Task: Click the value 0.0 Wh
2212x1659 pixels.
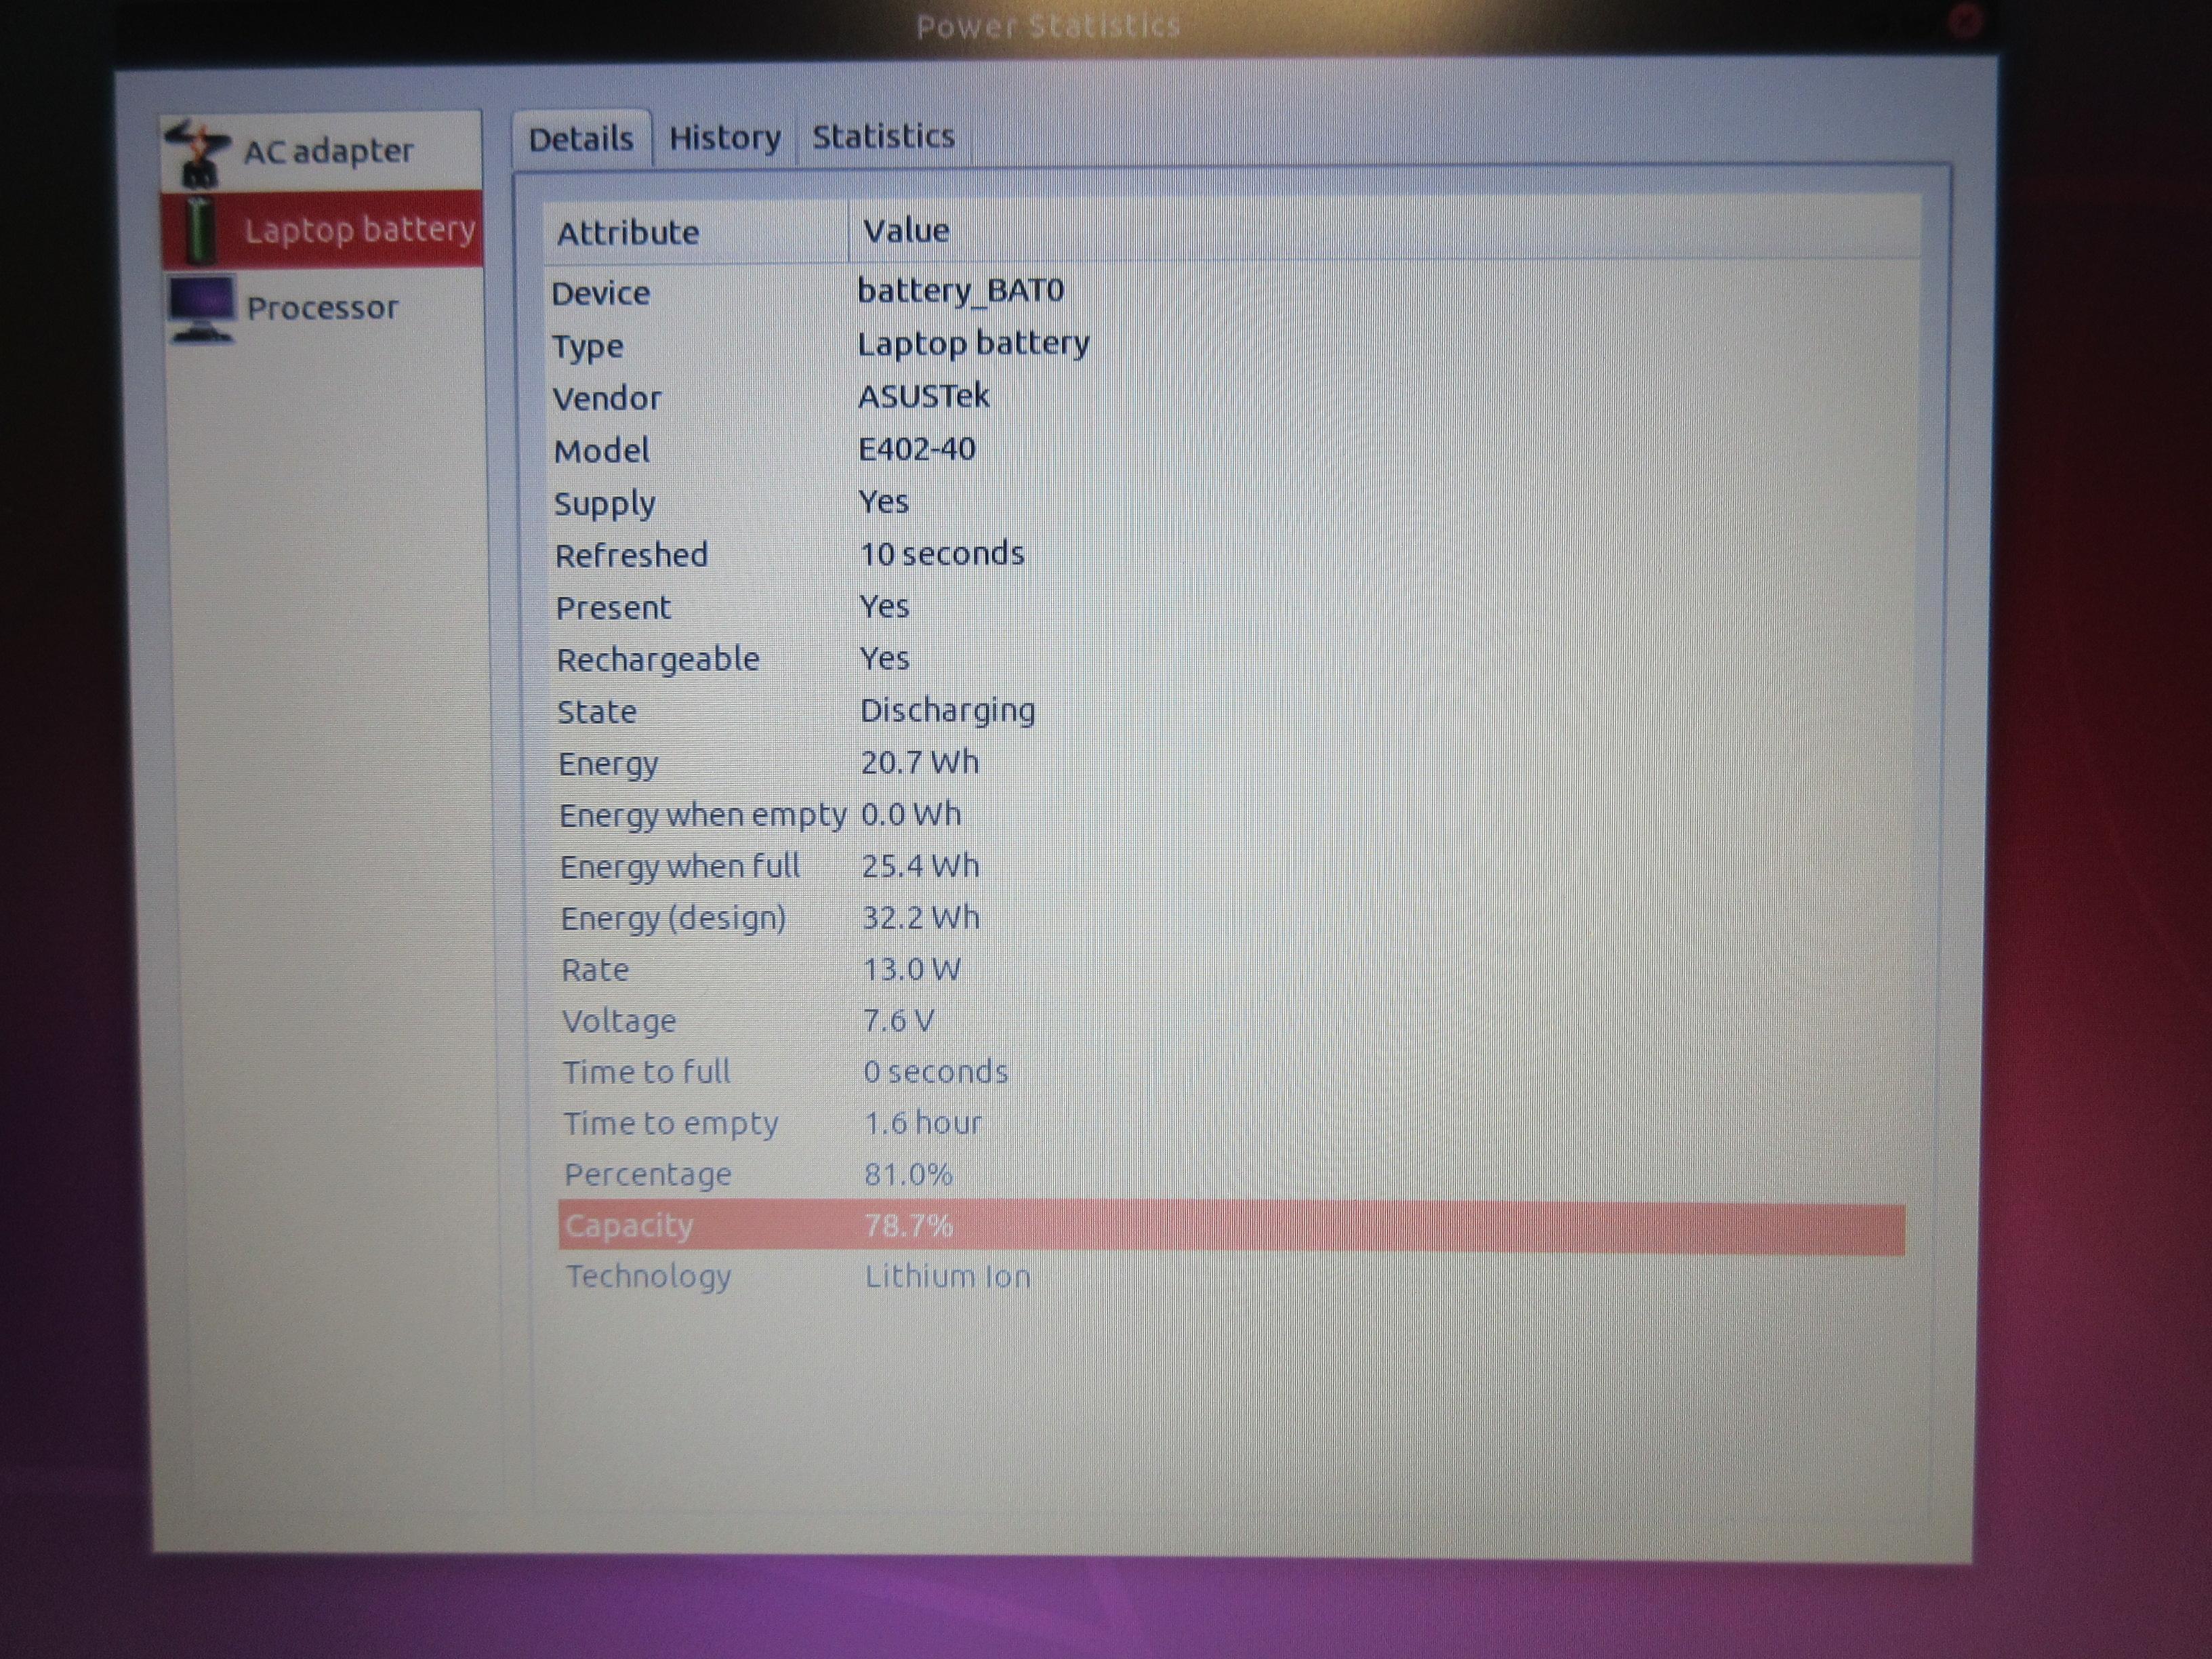Action: [911, 815]
